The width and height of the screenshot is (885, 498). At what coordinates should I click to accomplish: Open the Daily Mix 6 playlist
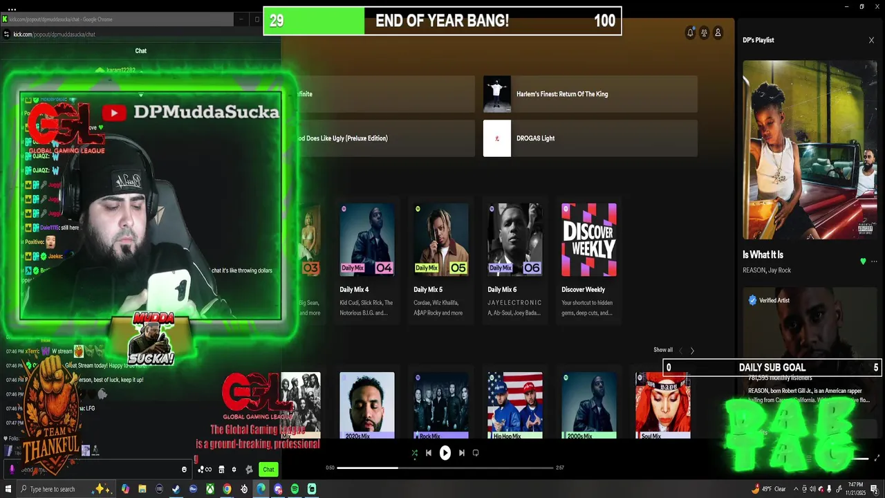(x=515, y=260)
